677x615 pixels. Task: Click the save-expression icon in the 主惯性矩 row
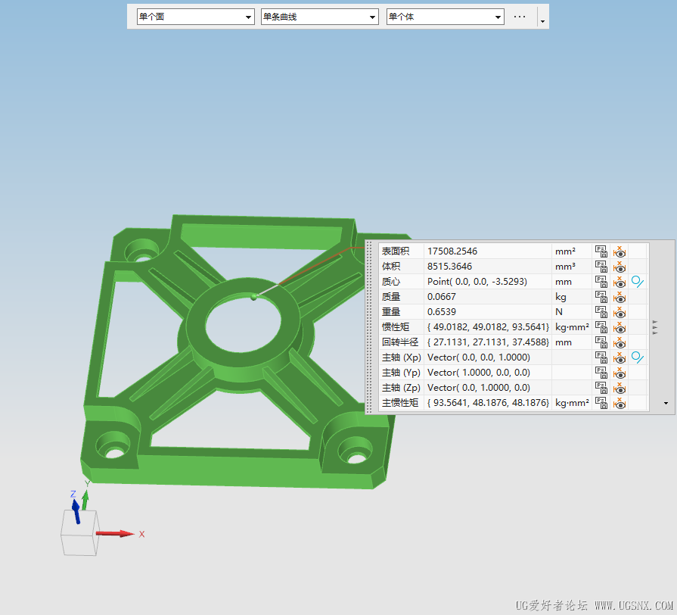tap(601, 402)
